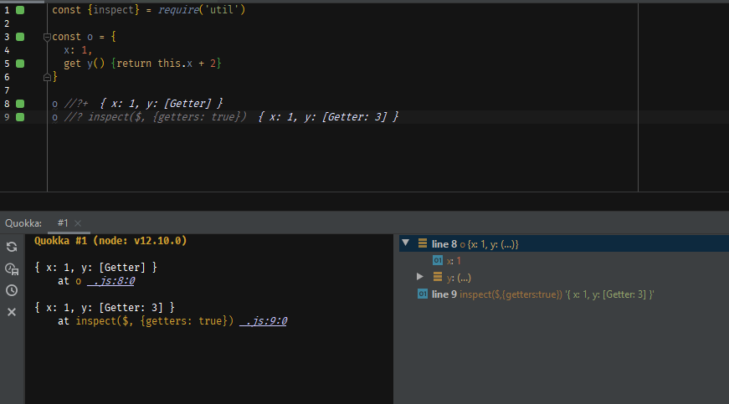Click the object icon beside line 8
This screenshot has height=404, width=729.
click(423, 243)
